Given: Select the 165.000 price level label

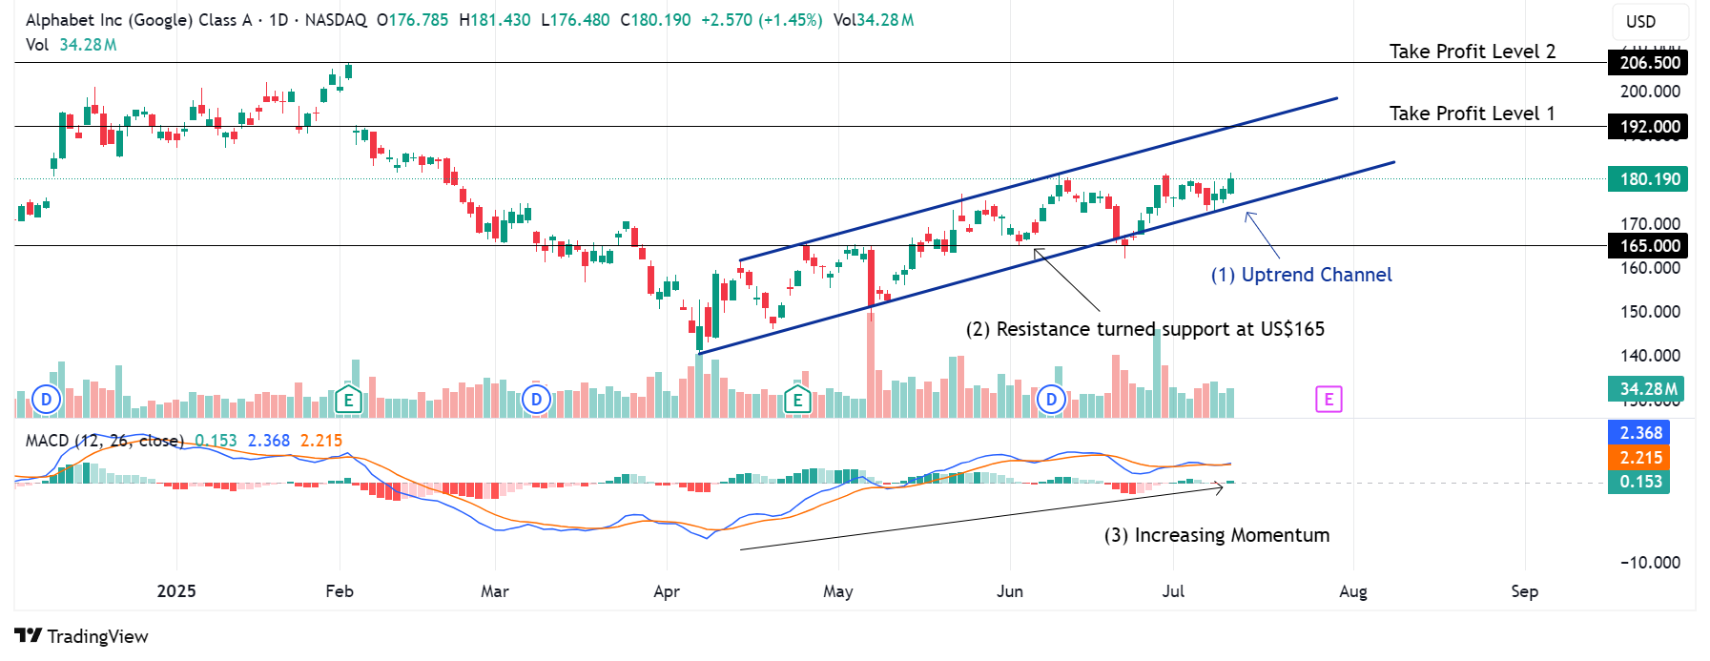Looking at the screenshot, I should pyautogui.click(x=1649, y=246).
